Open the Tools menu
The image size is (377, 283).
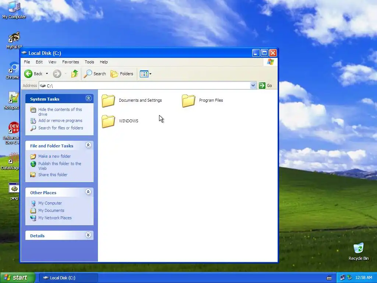89,62
